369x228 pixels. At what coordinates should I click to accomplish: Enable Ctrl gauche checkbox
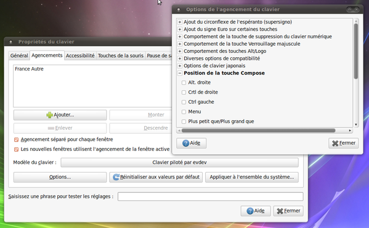click(x=184, y=102)
